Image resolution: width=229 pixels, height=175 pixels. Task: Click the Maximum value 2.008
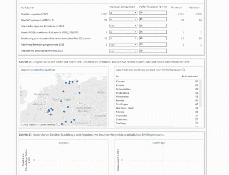click(198, 14)
